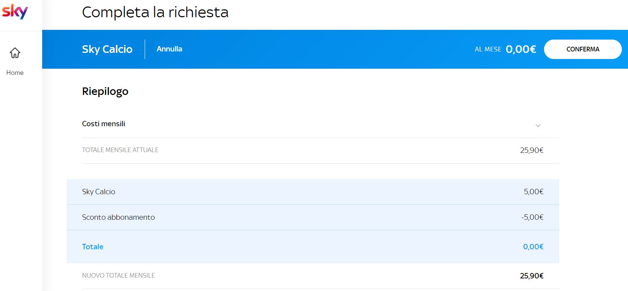The width and height of the screenshot is (628, 291).
Task: Select the Sconto abbonamento row
Action: click(313, 217)
